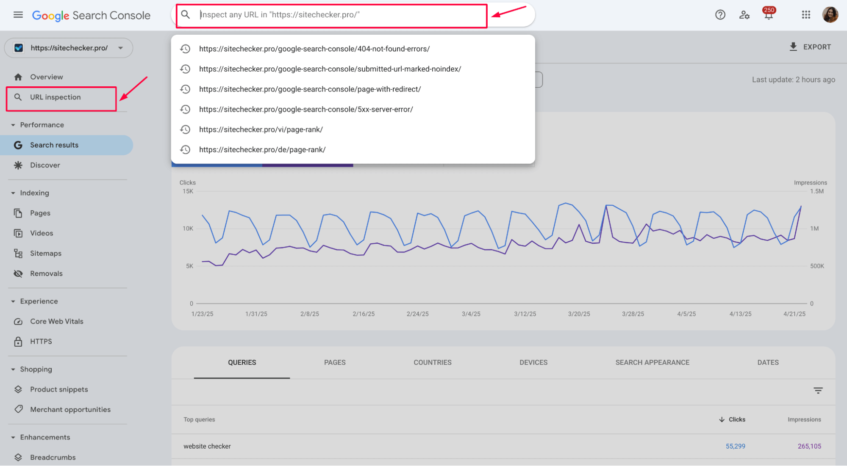
Task: Switch to the Pages tab
Action: tap(335, 363)
